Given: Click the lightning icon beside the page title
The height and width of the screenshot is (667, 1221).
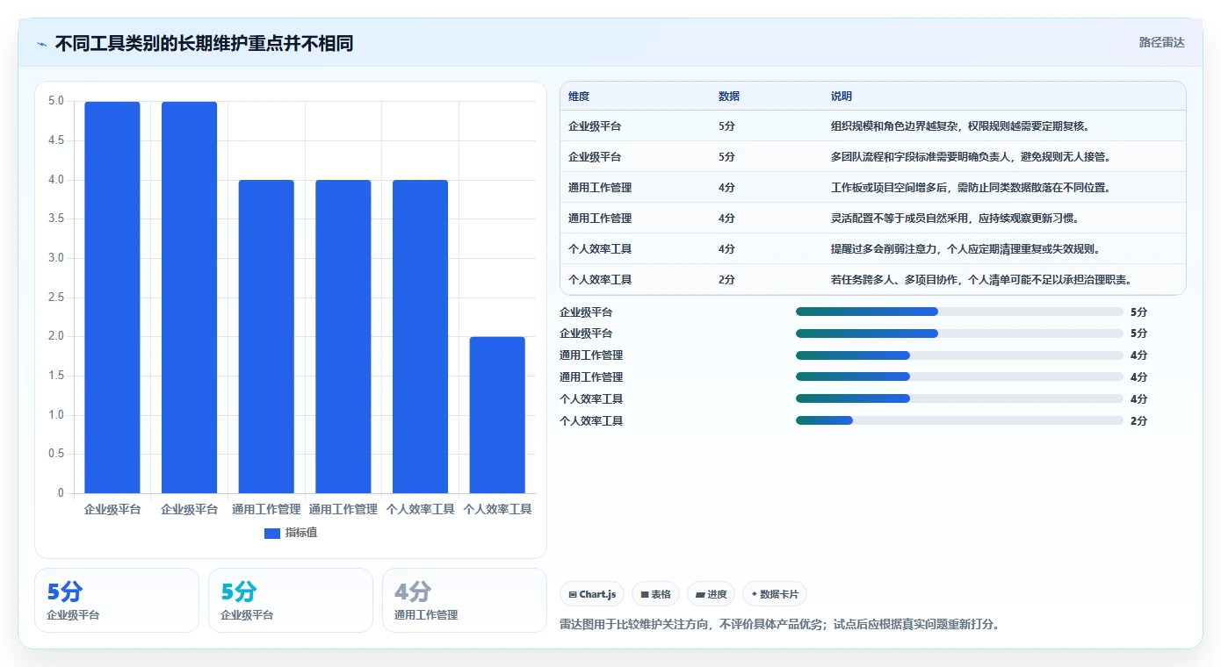Looking at the screenshot, I should [x=41, y=44].
